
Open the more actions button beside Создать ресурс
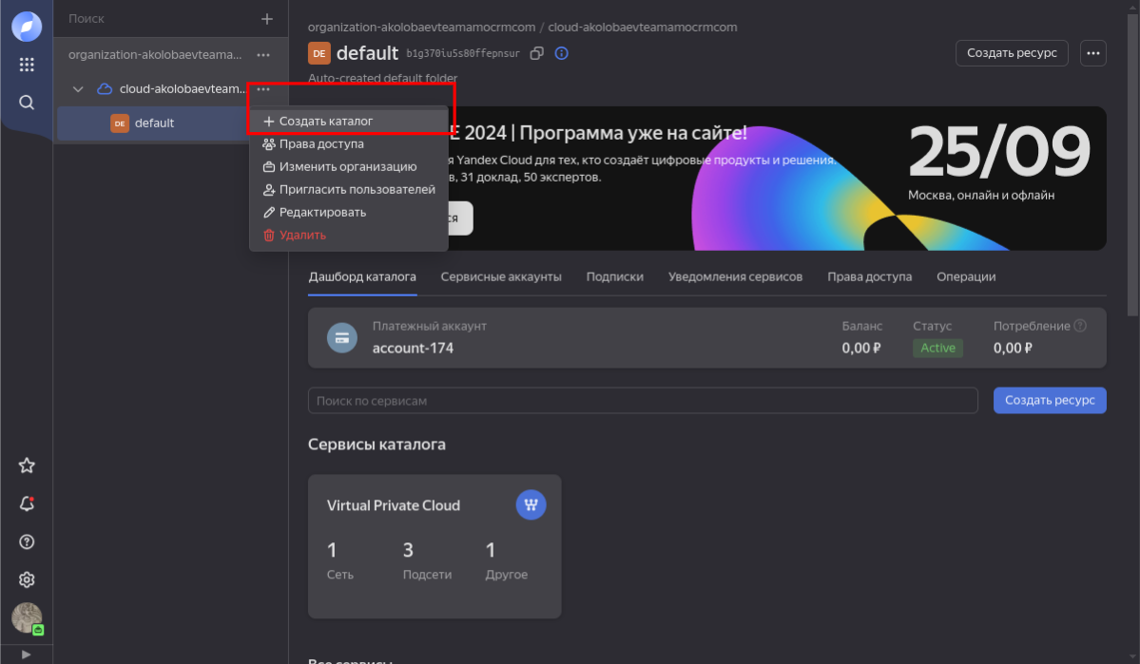[1093, 53]
